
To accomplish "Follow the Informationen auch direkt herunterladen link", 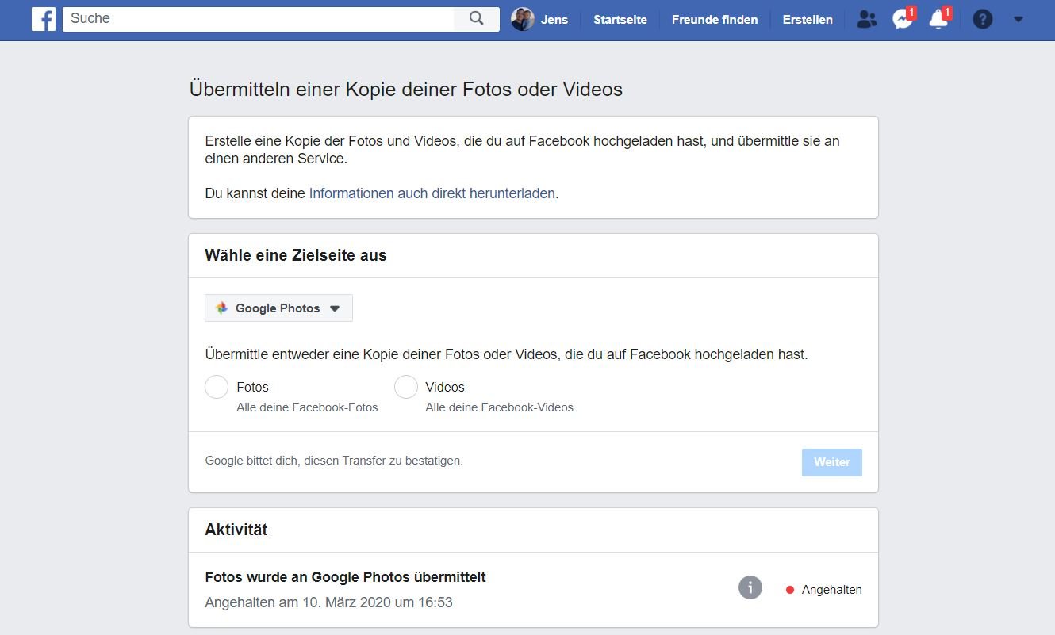I will 432,193.
